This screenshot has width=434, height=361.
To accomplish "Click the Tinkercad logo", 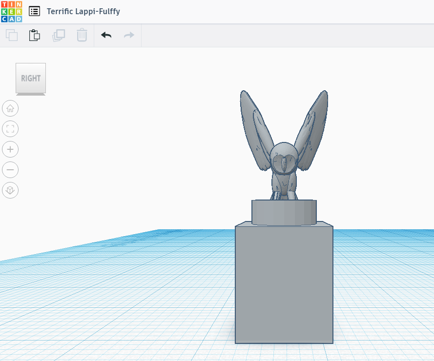I will 10,11.
